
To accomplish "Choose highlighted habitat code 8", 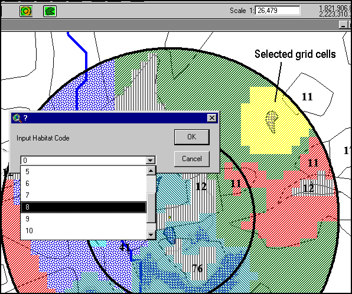I will pyautogui.click(x=83, y=207).
